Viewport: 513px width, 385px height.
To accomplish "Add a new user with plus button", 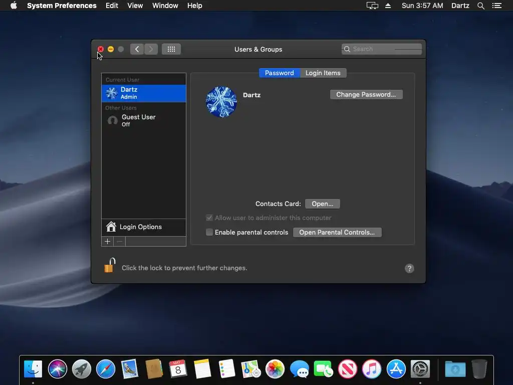I will [x=107, y=242].
